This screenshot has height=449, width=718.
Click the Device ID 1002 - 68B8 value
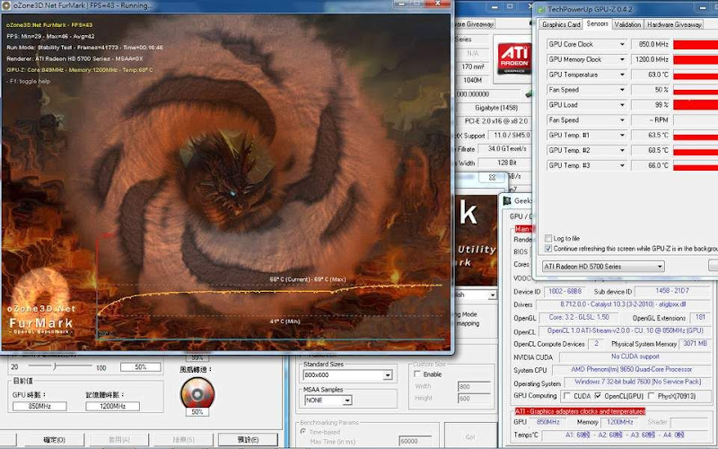[565, 291]
